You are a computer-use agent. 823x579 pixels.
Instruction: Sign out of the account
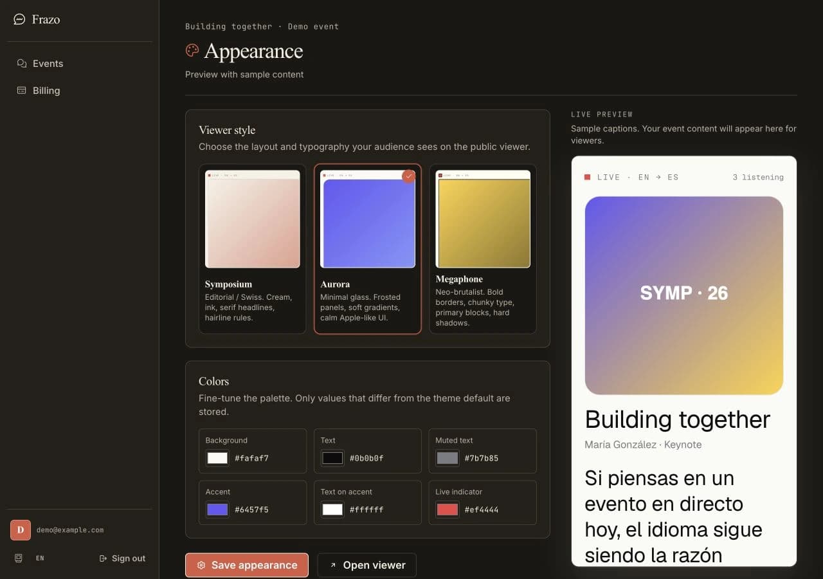[123, 558]
